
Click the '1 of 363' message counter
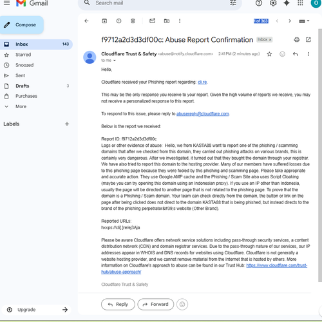(261, 21)
